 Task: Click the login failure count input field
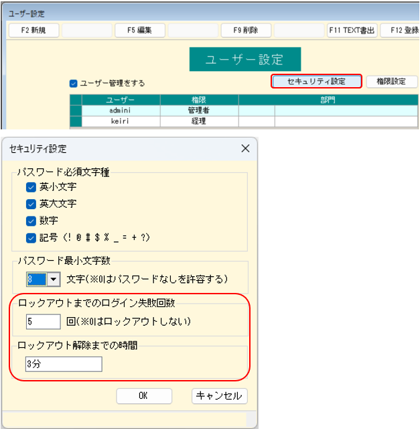44,322
